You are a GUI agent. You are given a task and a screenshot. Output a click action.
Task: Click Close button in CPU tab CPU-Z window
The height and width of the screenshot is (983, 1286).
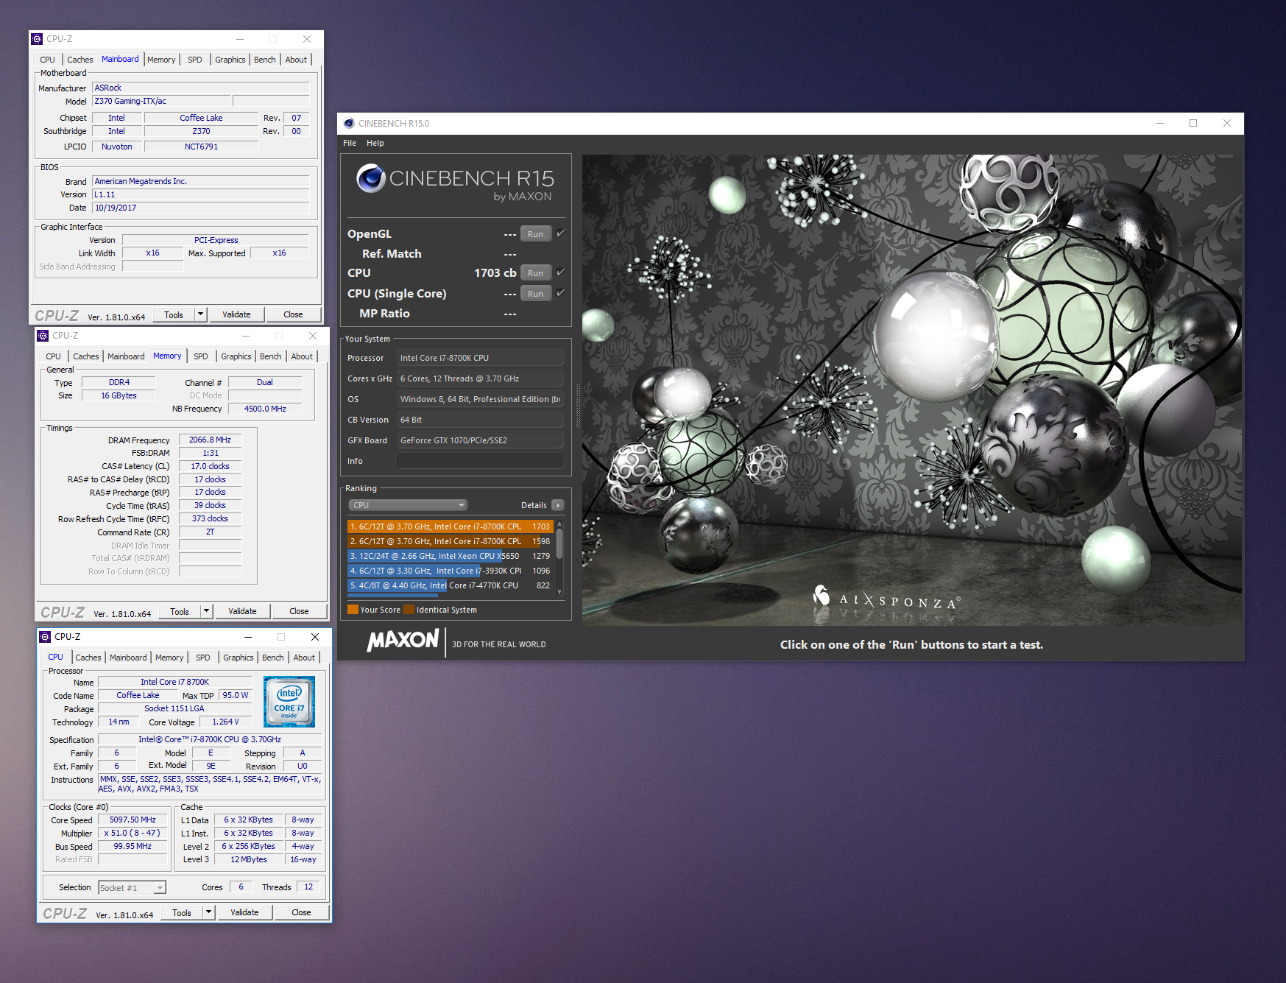(x=301, y=912)
